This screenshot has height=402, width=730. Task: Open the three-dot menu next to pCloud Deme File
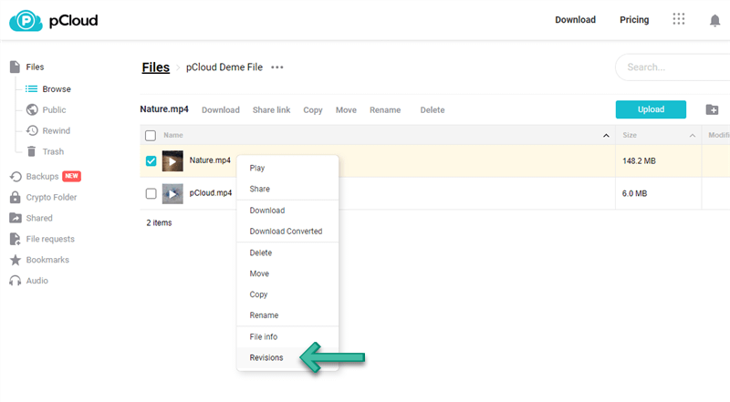[277, 67]
